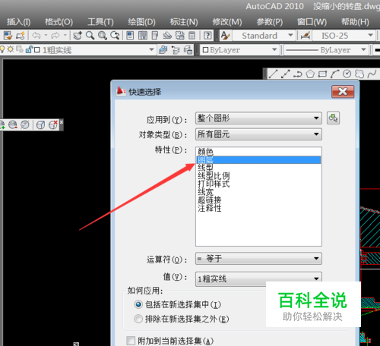
Task: Toggle layer lock padlock icon
Action: click(x=29, y=49)
